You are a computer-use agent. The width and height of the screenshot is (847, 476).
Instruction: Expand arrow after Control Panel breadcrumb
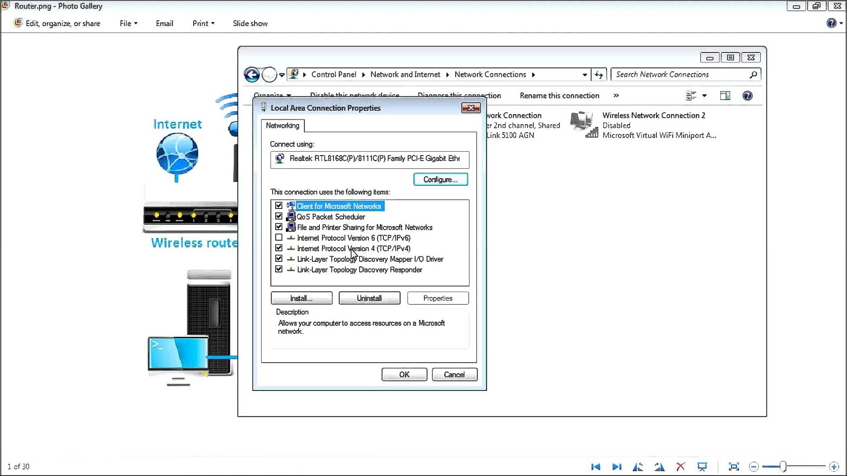click(x=364, y=75)
